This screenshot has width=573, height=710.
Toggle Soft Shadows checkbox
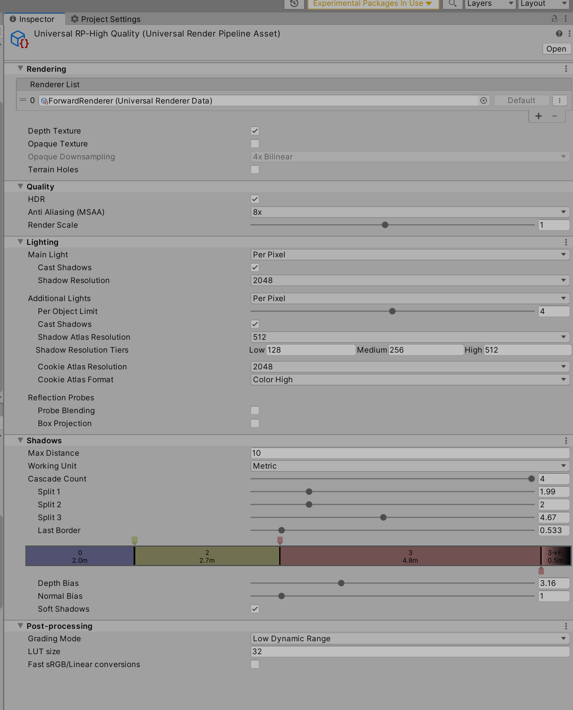tap(255, 609)
